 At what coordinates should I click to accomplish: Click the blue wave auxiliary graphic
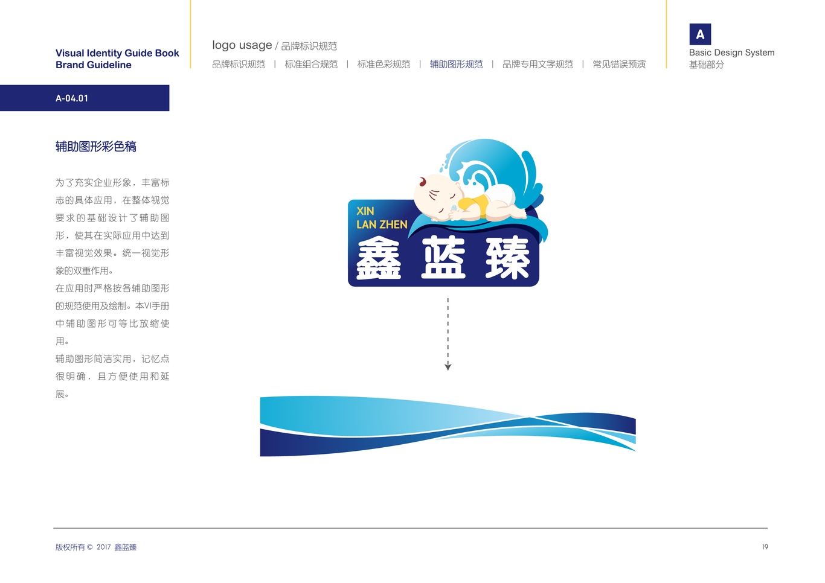pos(448,426)
